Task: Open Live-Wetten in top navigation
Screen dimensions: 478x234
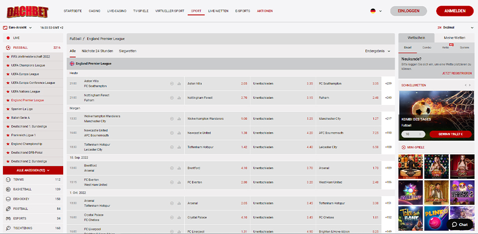Action: [x=218, y=11]
